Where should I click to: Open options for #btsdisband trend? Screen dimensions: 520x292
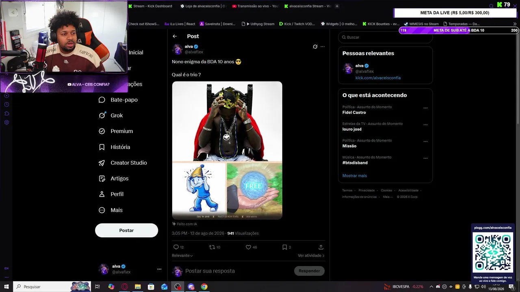pos(425,158)
